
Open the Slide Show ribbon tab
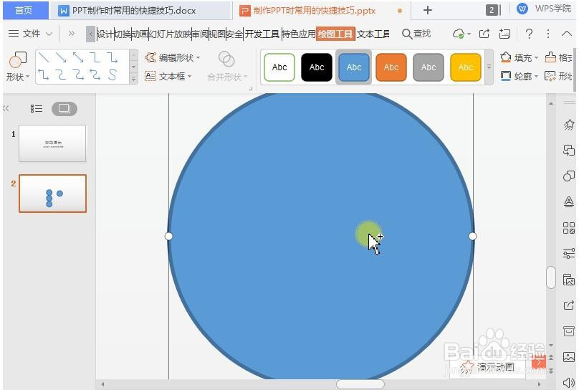171,34
